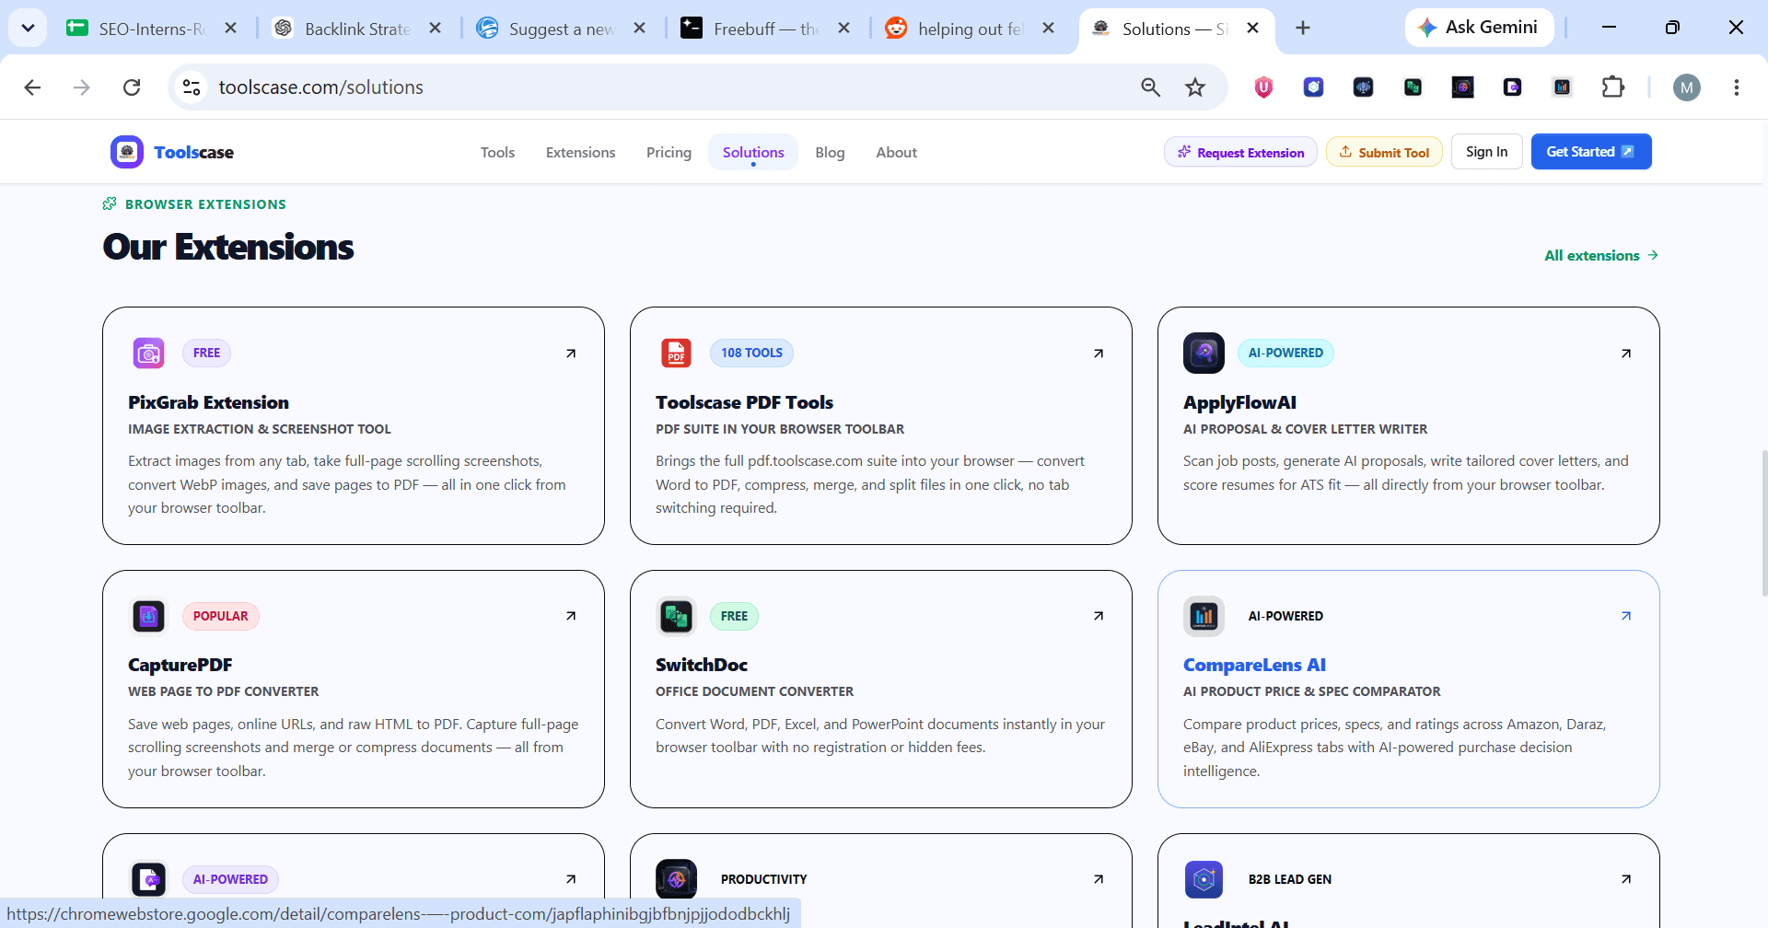The height and width of the screenshot is (928, 1768).
Task: Go to the Pricing nav item
Action: (x=669, y=153)
